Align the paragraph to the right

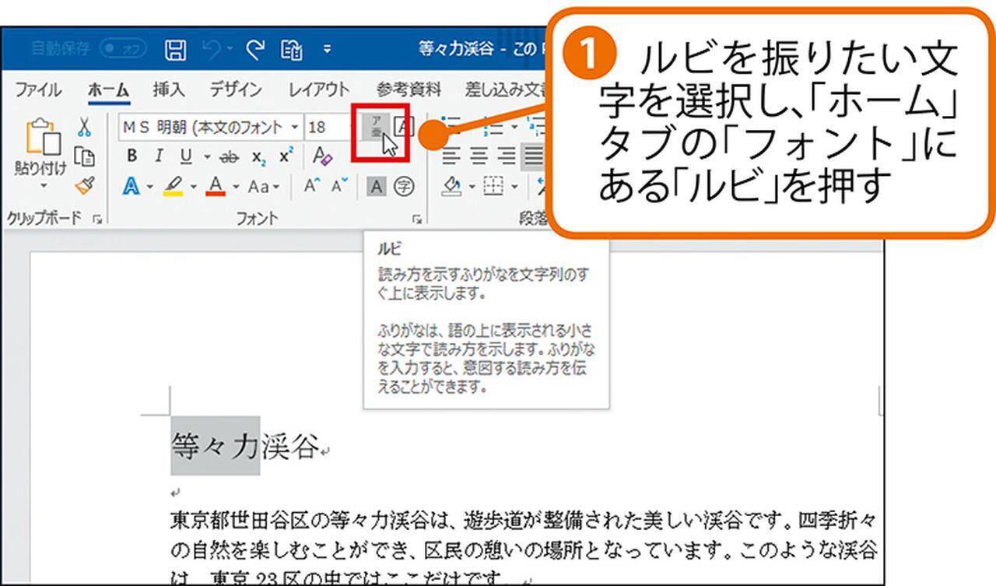(x=507, y=156)
